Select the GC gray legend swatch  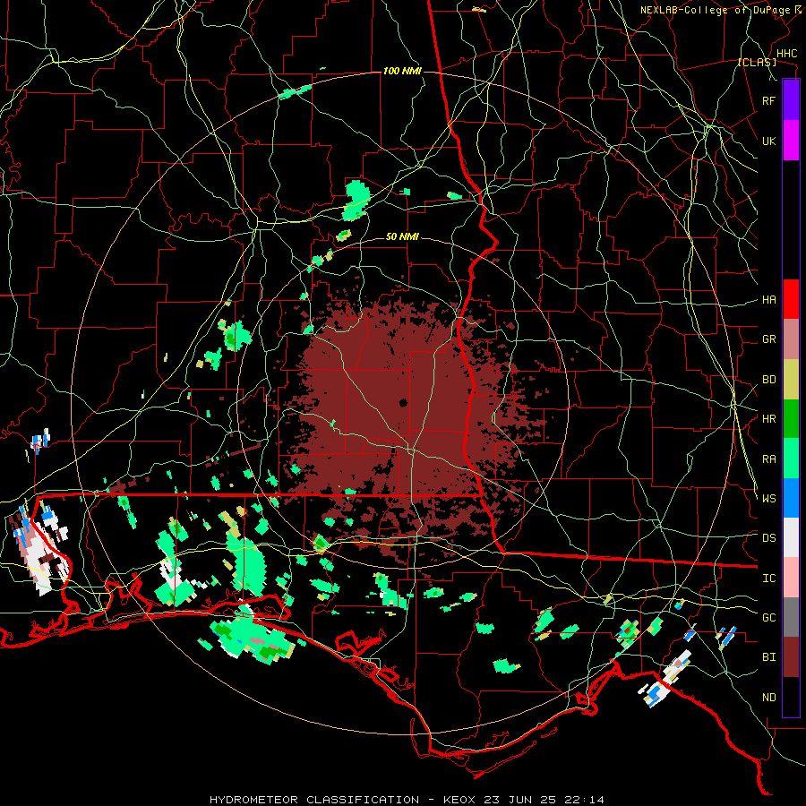pyautogui.click(x=791, y=617)
